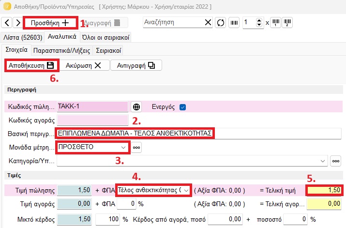Click the single barcode print icon

pyautogui.click(x=234, y=23)
